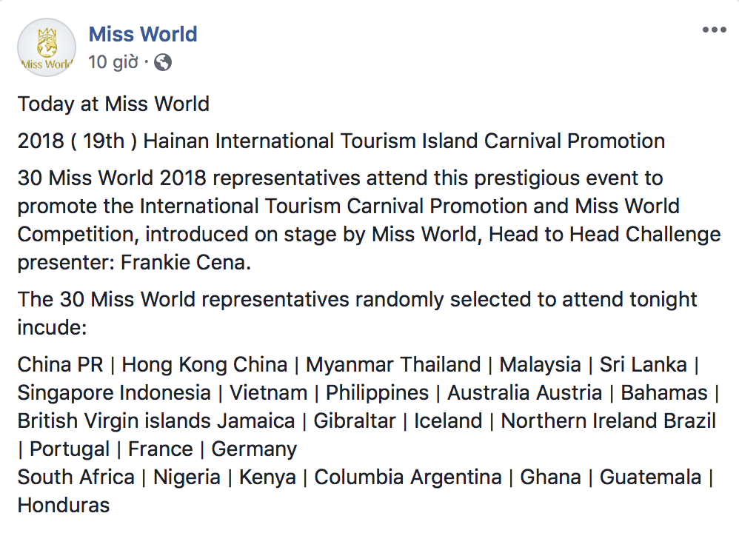This screenshot has width=739, height=533.
Task: Click "Guatemala" in the country list
Action: [650, 477]
